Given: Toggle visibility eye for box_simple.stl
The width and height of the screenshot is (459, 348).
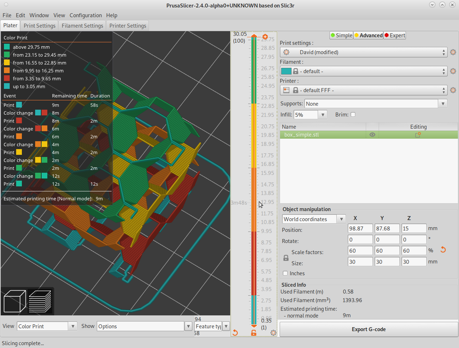Looking at the screenshot, I should [372, 135].
